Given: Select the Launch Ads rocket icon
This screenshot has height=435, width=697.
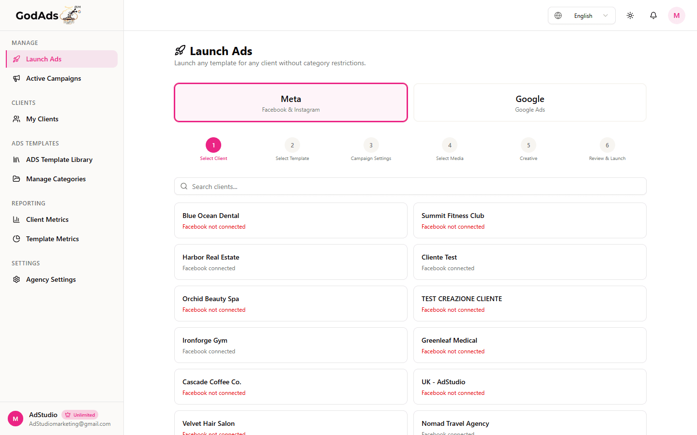Looking at the screenshot, I should [16, 58].
